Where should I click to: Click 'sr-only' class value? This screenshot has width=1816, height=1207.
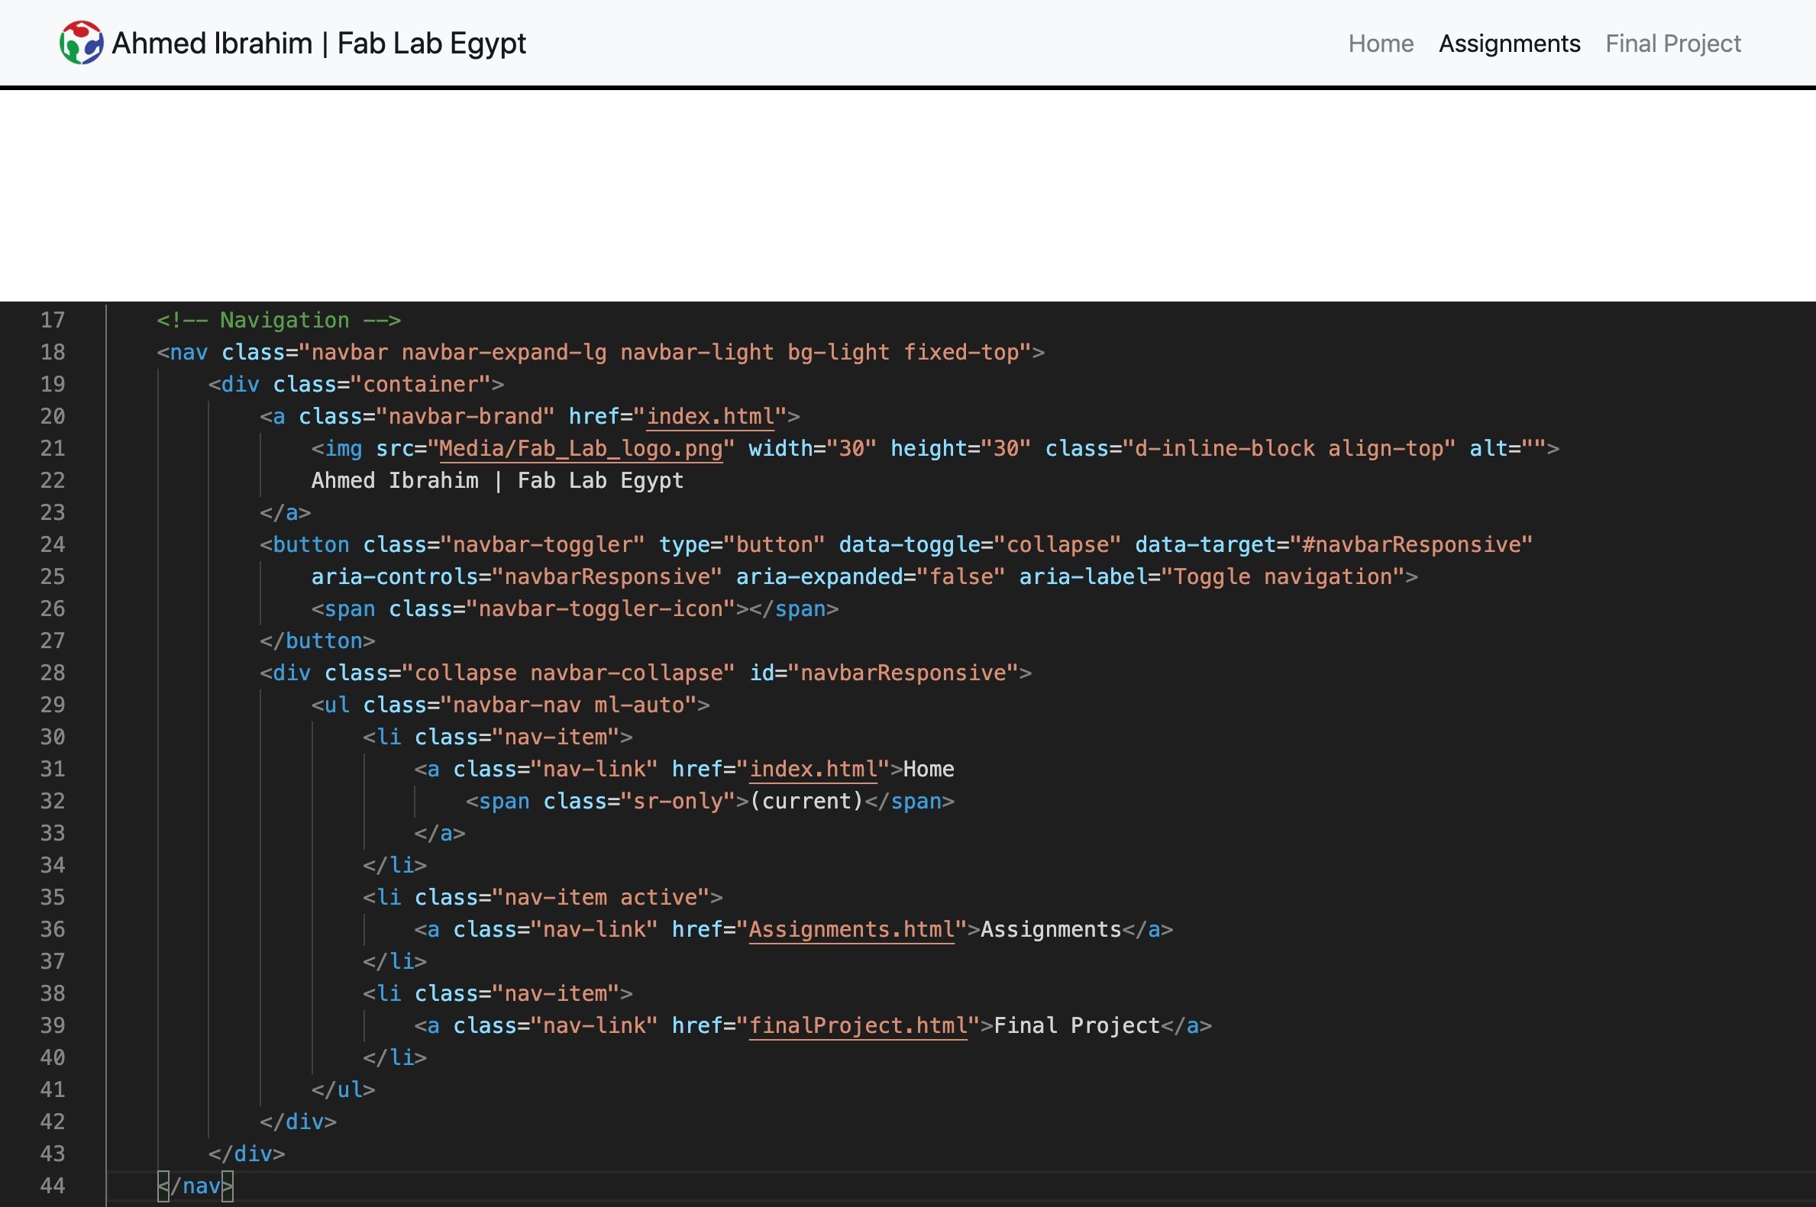click(x=677, y=802)
